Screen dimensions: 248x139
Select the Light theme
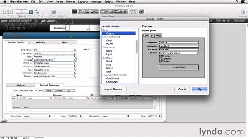click(x=109, y=54)
